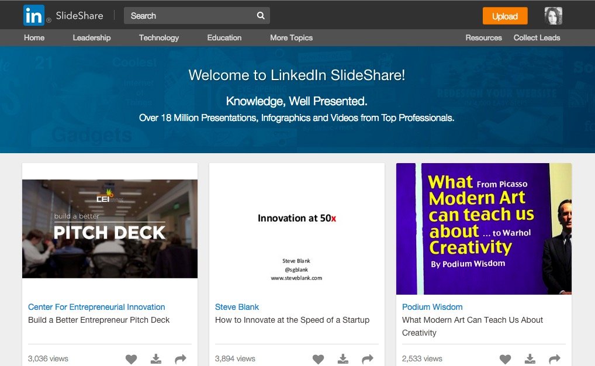Screen dimensions: 595x366
Task: Go to the Home tab
Action: [x=34, y=37]
